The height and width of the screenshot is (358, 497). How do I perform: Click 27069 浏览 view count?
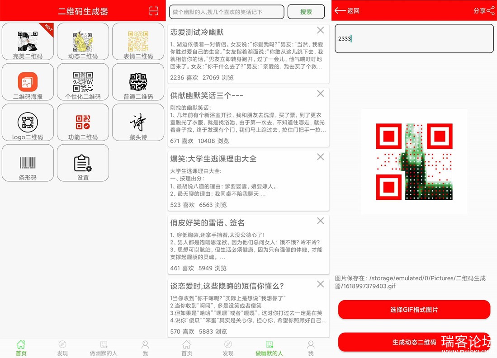pos(218,78)
